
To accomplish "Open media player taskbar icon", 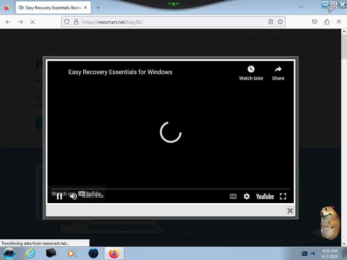I will pos(72,253).
